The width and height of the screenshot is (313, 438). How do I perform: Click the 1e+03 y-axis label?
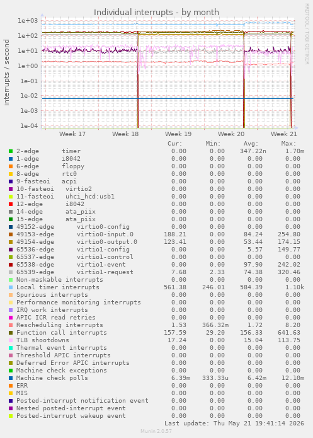point(28,21)
